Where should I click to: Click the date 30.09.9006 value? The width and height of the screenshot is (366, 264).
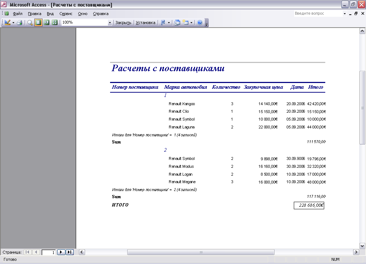296,158
